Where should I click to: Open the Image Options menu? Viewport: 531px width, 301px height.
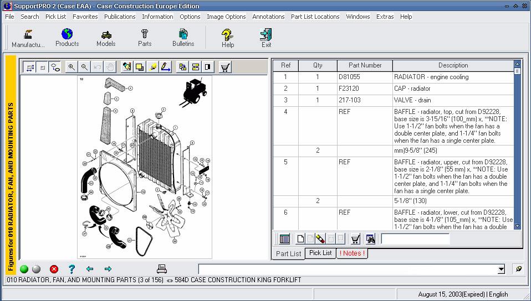[226, 17]
